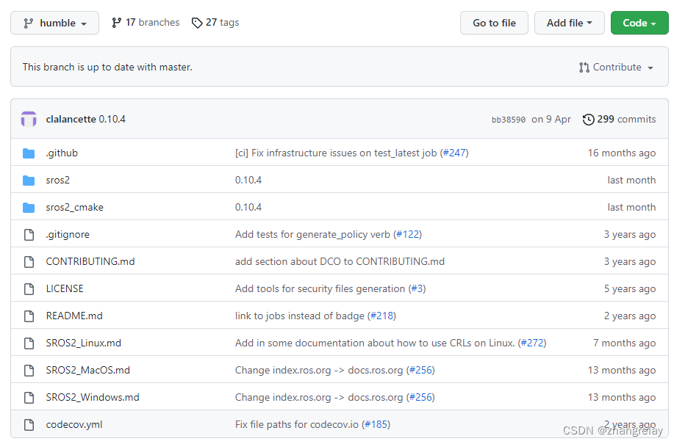The image size is (674, 444).
Task: Open the 0.10.4 latest commit message
Action: [112, 120]
